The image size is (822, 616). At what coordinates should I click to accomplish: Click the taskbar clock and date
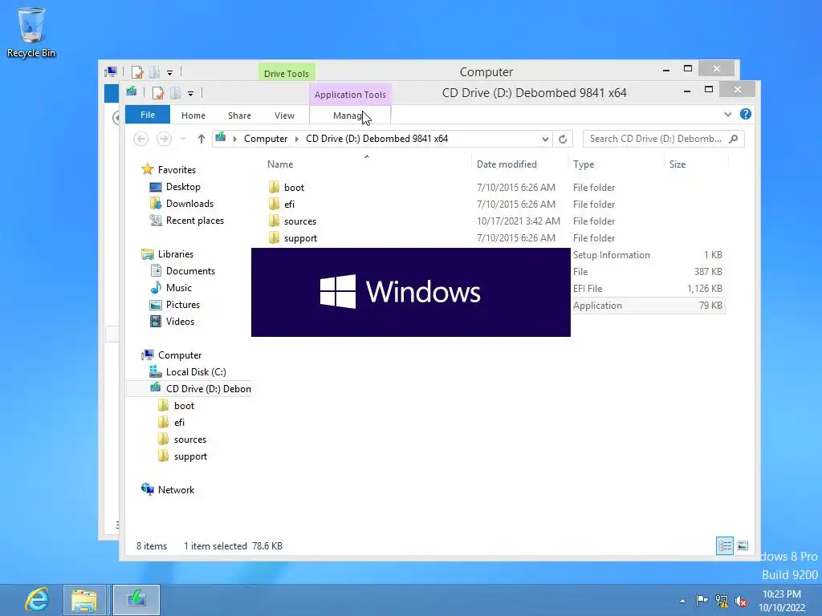(782, 601)
